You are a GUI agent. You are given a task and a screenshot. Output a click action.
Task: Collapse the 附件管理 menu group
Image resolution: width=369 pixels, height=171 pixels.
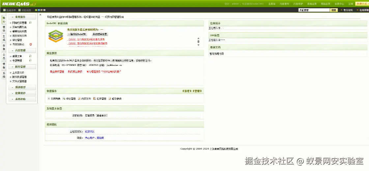point(22,67)
